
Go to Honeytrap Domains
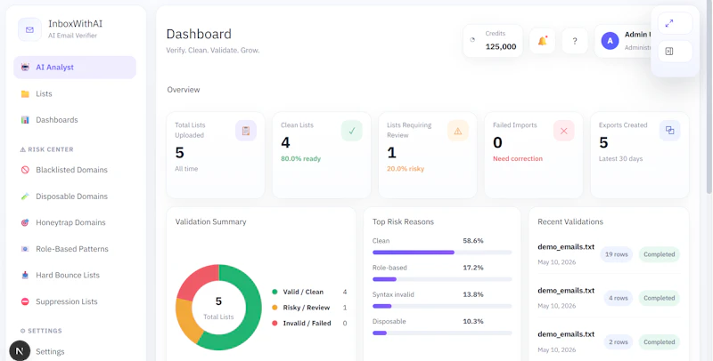click(x=75, y=222)
